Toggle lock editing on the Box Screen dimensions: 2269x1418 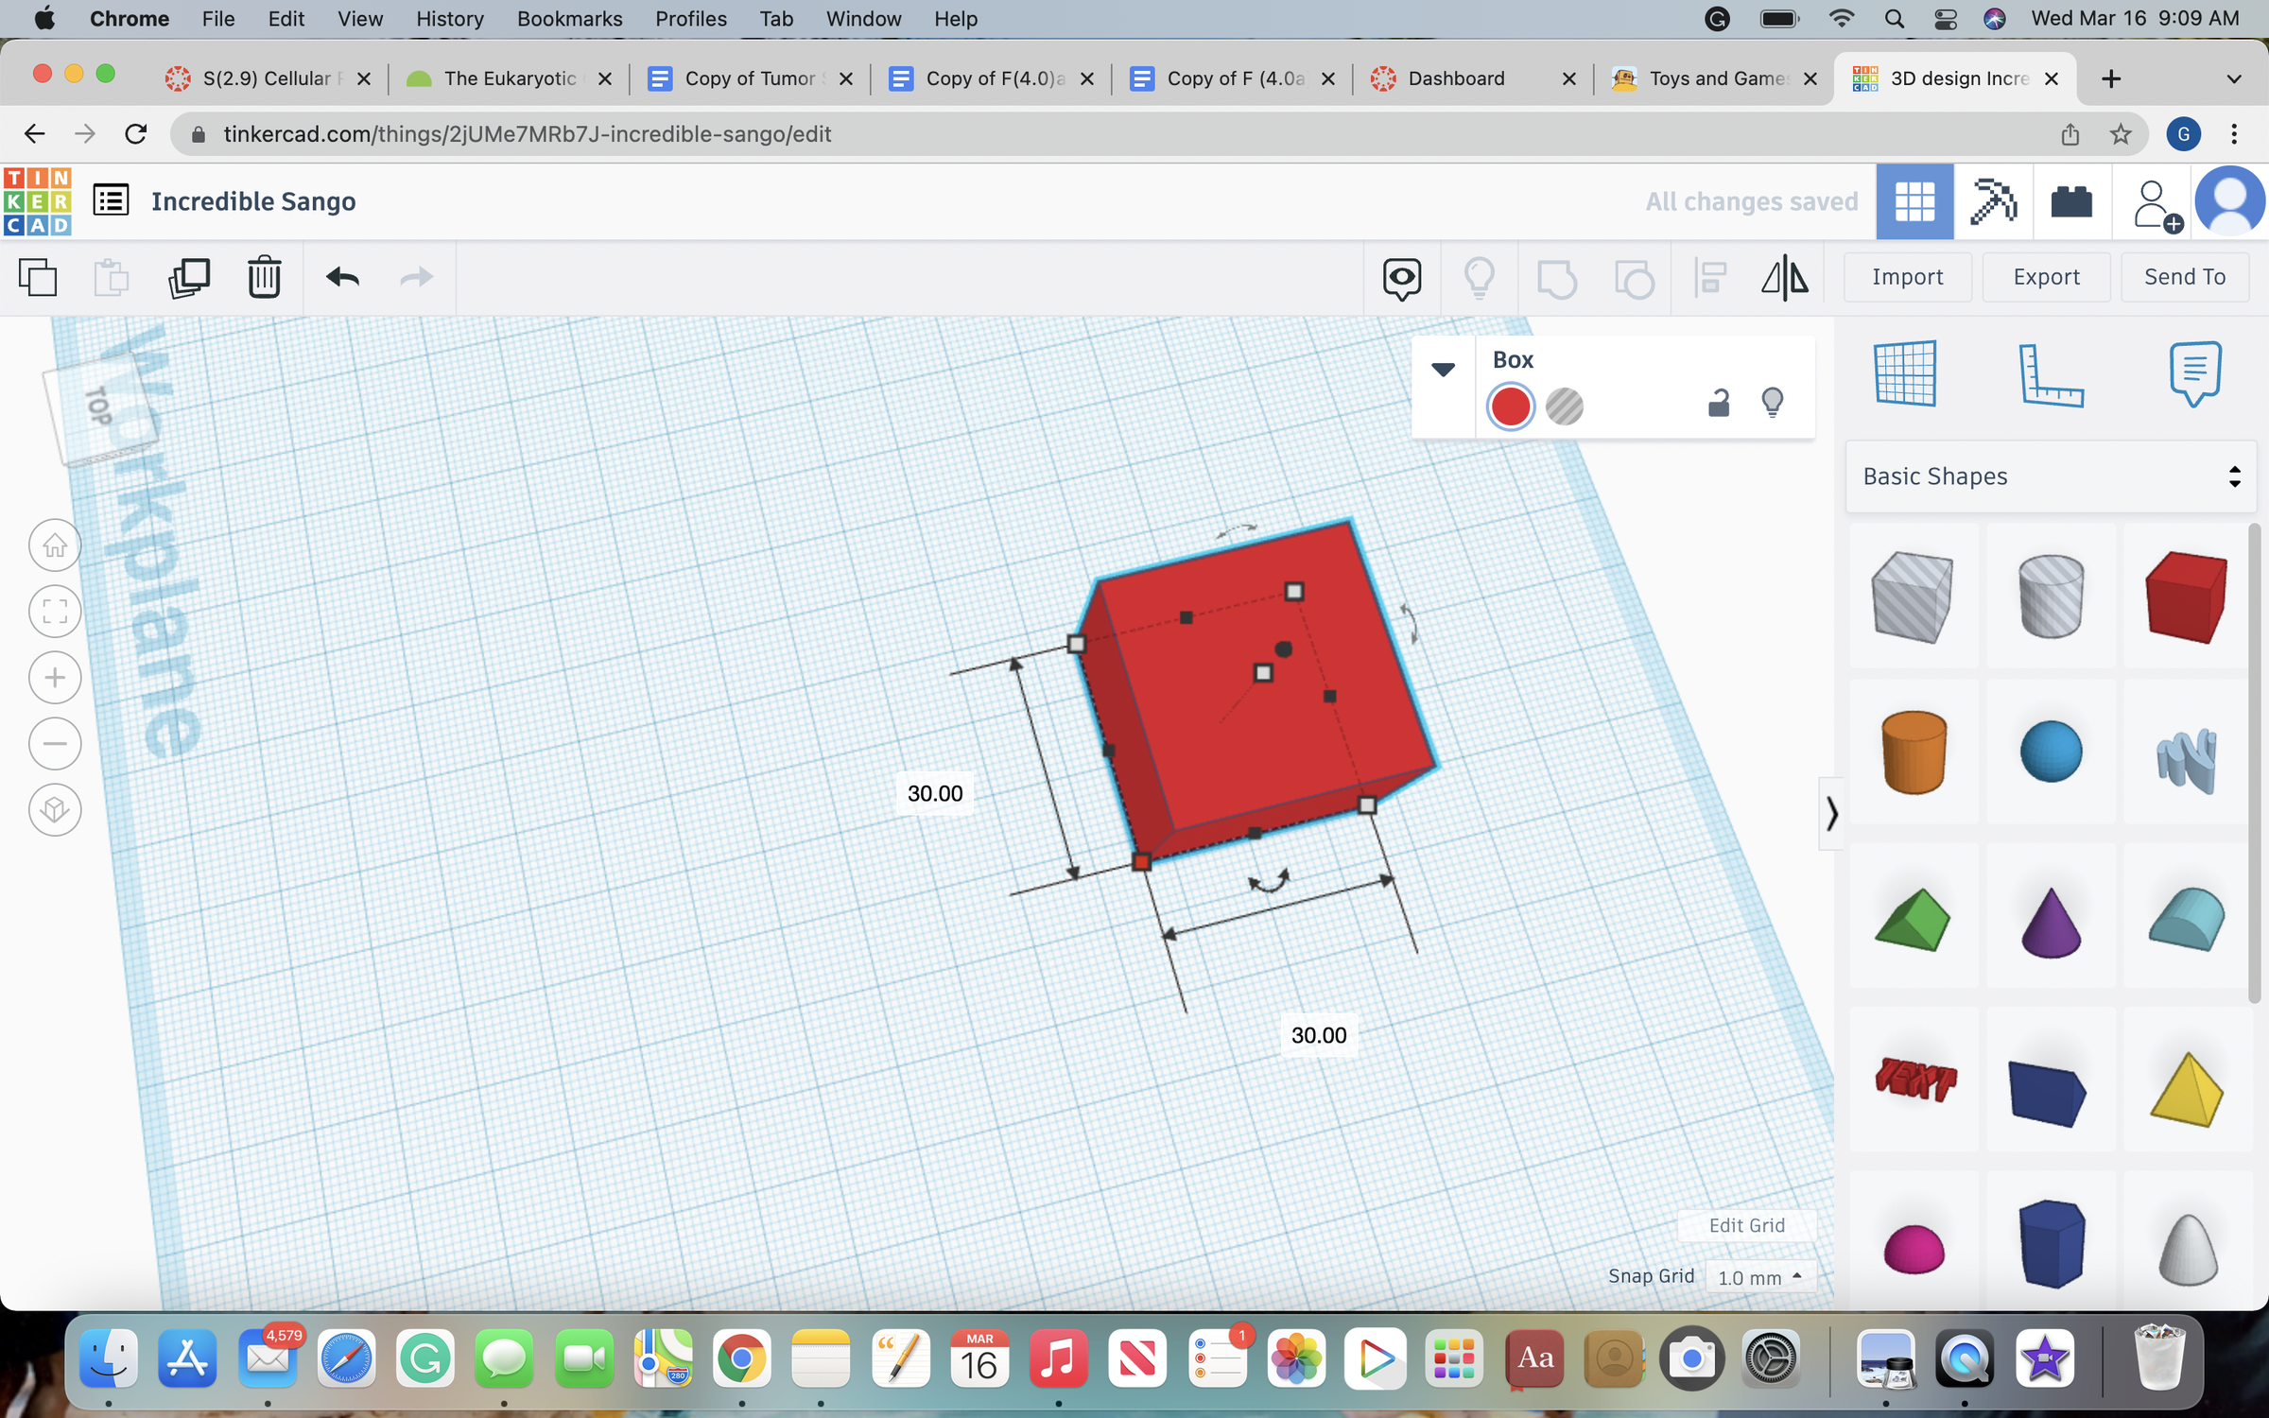(x=1719, y=404)
